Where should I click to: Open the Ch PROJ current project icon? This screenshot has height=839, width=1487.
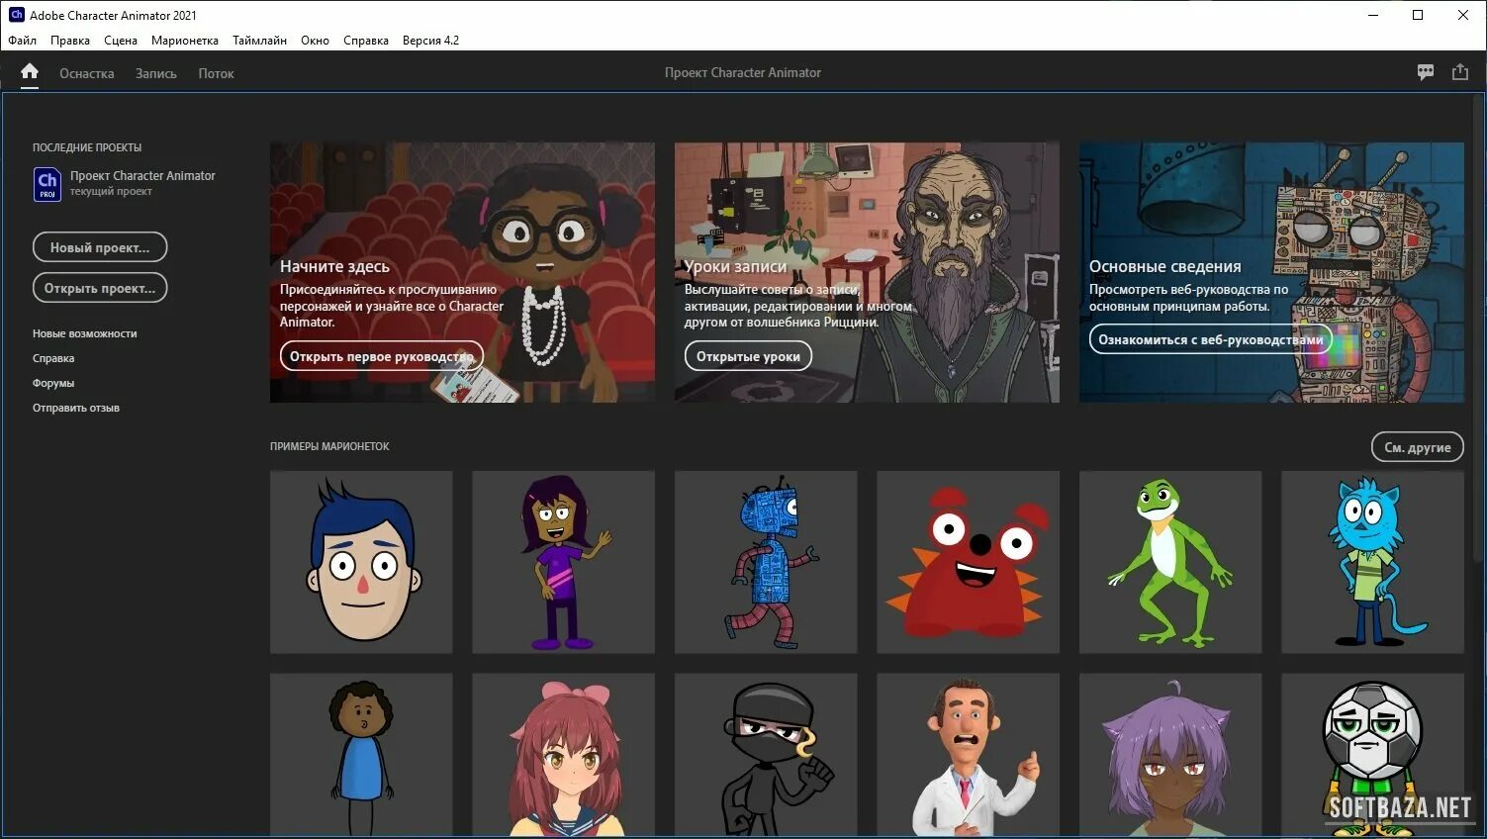46,184
